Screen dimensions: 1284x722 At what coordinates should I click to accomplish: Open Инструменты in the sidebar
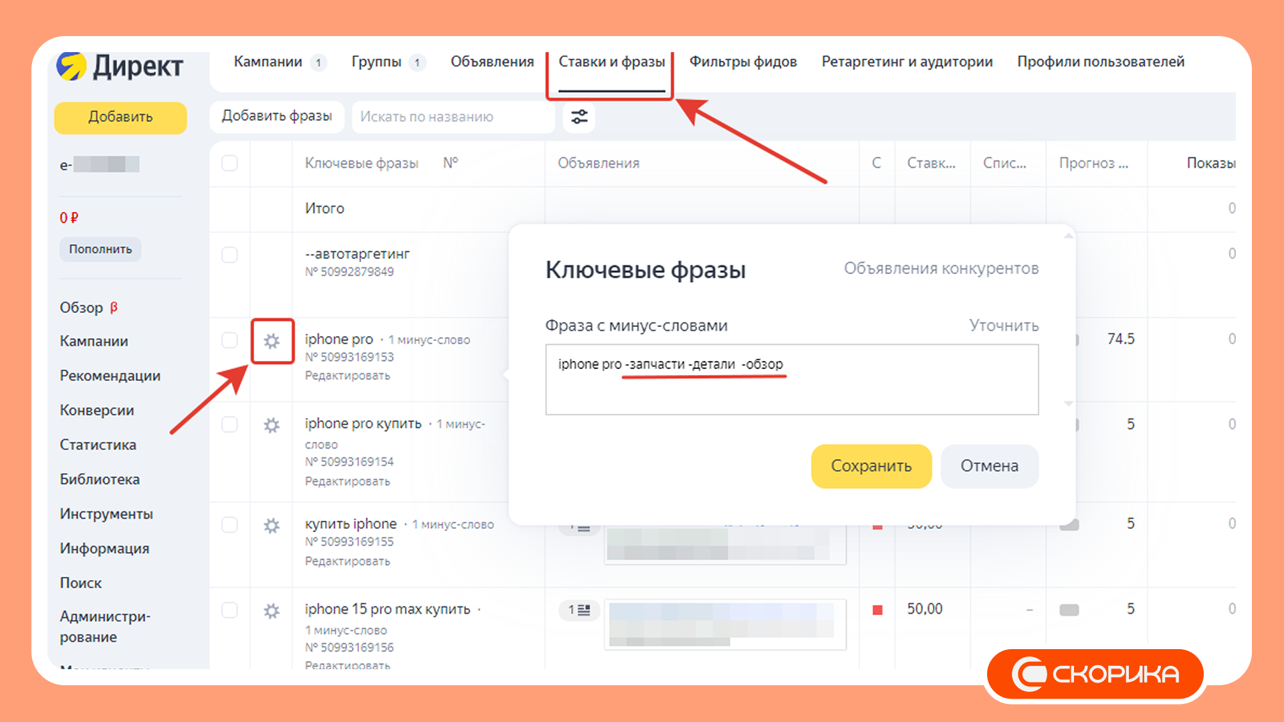[x=106, y=514]
